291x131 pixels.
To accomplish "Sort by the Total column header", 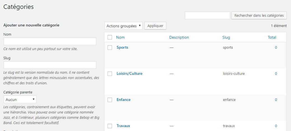I will 272,37.
